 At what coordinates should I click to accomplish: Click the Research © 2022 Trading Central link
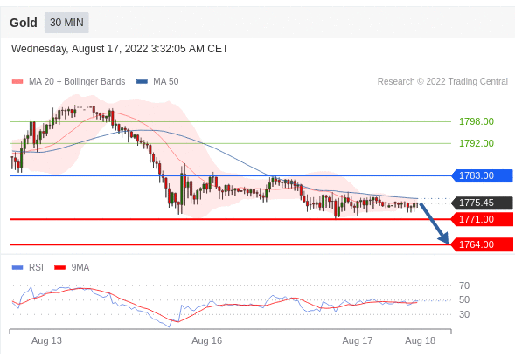click(442, 81)
